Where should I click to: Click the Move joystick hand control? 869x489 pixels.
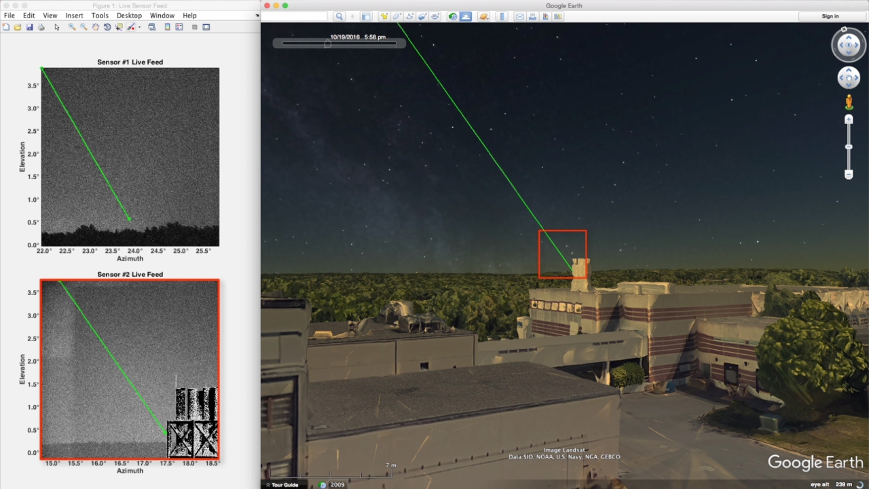click(x=849, y=77)
